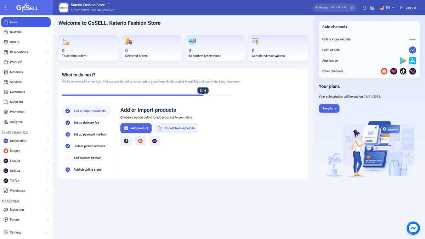Click the notification bell icon
This screenshot has height=239, width=425.
[364, 8]
